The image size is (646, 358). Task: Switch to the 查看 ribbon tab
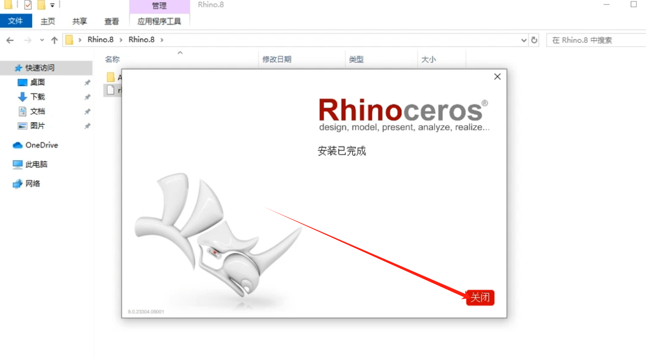[111, 21]
